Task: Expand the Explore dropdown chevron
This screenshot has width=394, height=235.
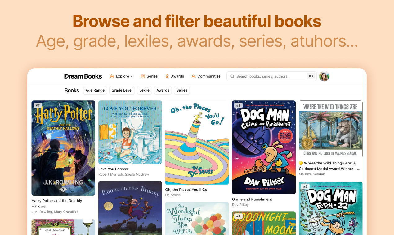Action: 132,76
